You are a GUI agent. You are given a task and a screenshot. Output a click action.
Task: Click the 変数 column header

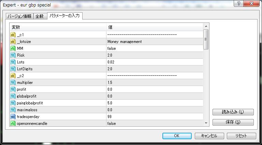(58, 27)
